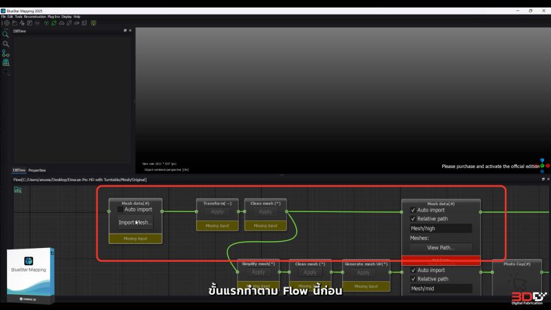Click the checkbox-with-pencil toolbar icon
The height and width of the screenshot is (310, 551).
point(30,23)
